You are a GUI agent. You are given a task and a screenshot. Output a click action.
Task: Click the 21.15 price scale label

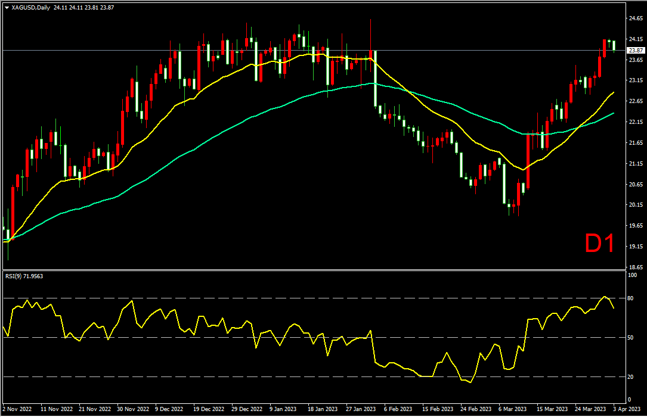coord(636,164)
